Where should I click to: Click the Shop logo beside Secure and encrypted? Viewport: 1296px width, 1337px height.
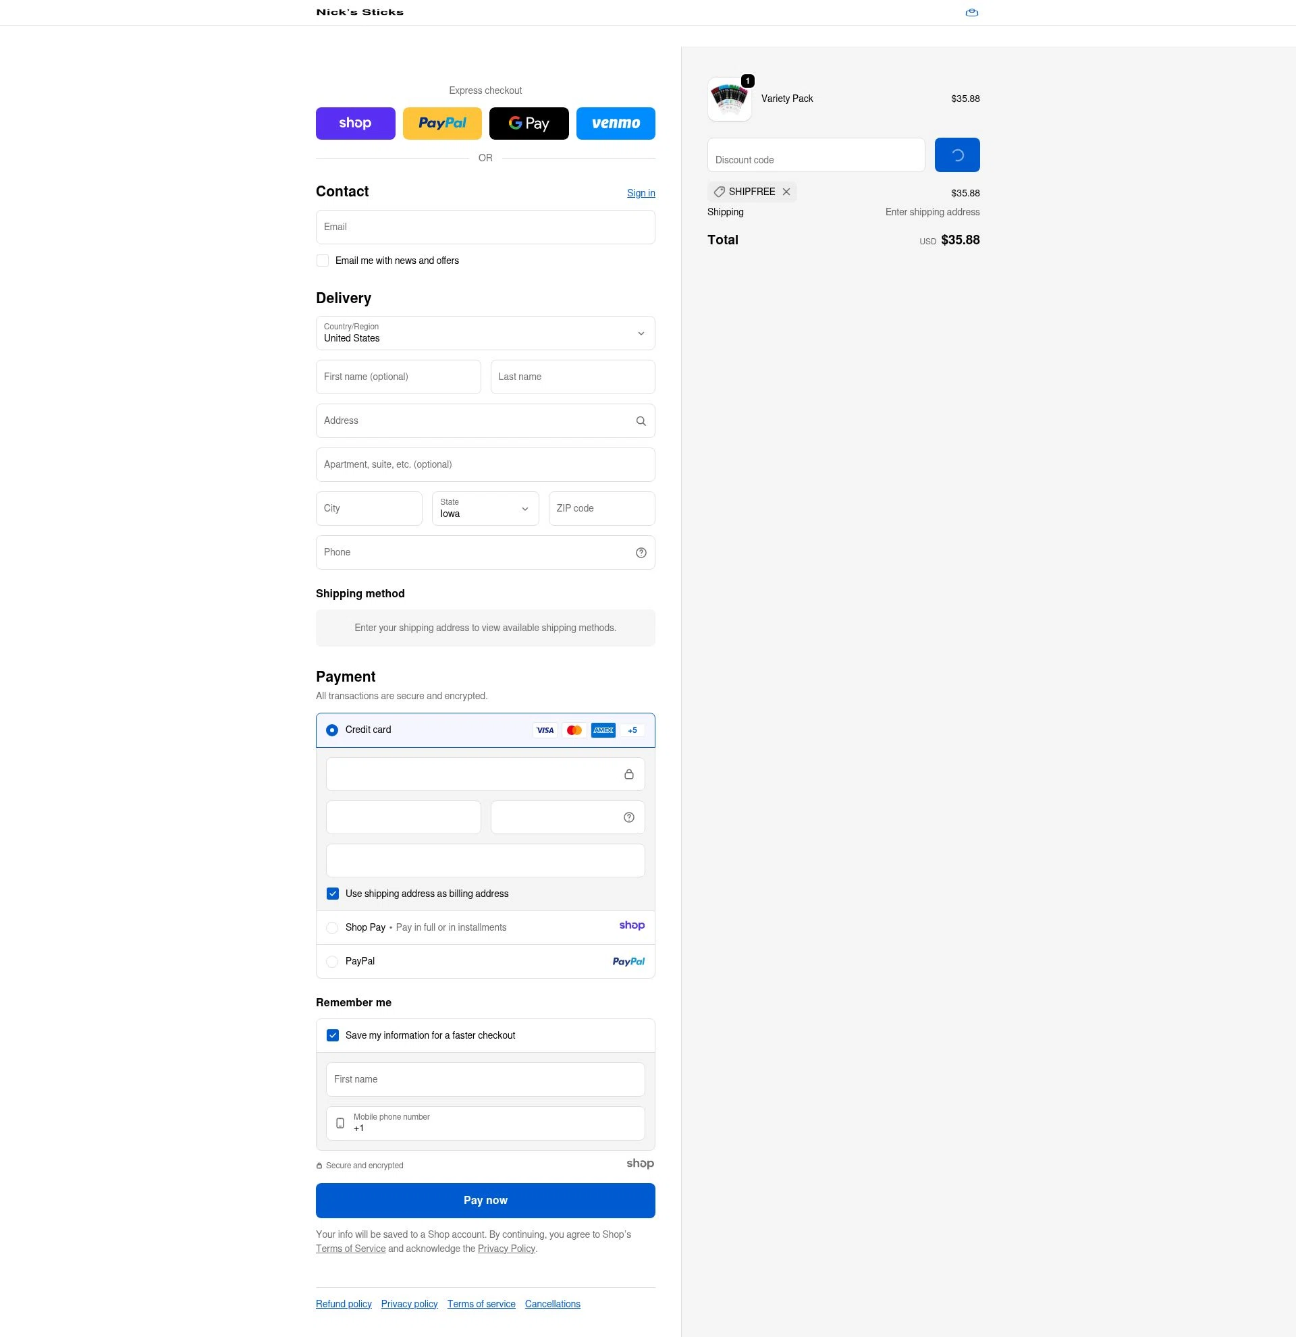[x=640, y=1163]
